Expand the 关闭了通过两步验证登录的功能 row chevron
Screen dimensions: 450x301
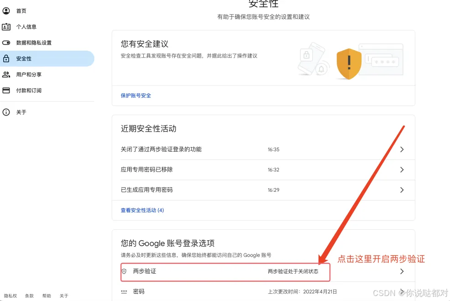402,149
